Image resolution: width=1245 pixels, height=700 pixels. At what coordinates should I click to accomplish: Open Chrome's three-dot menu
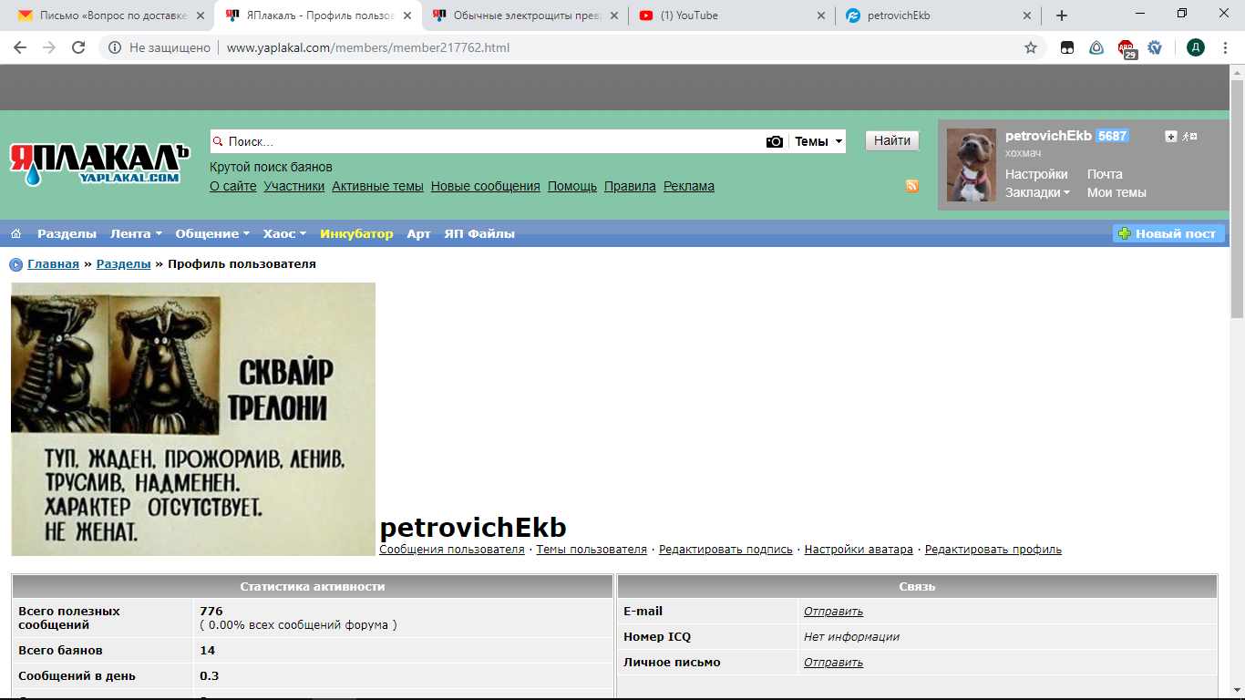1226,47
